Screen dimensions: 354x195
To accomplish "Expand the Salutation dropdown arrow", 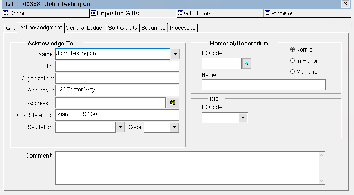I will [120, 127].
